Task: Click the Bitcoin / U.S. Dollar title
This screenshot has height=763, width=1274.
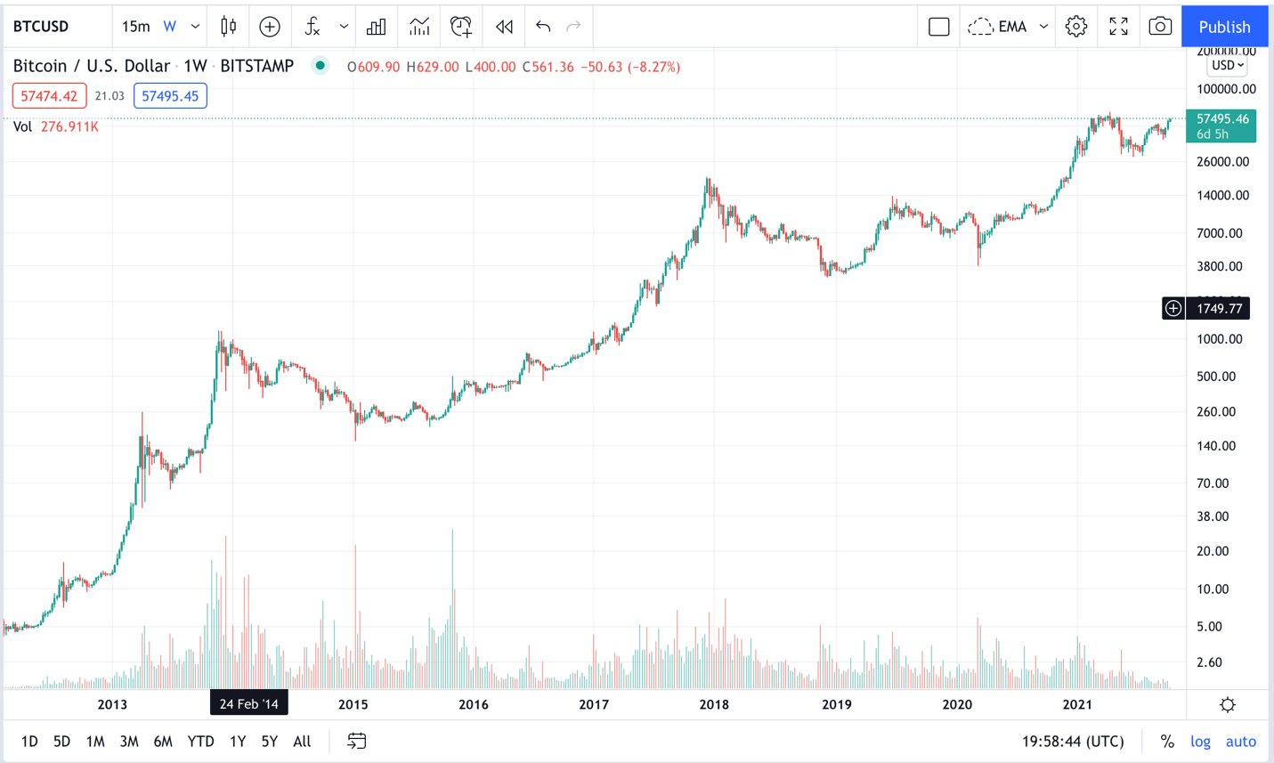Action: coord(91,66)
